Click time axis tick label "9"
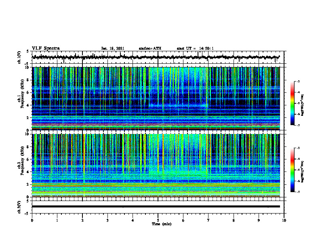The image size is (320, 247). (x=259, y=220)
